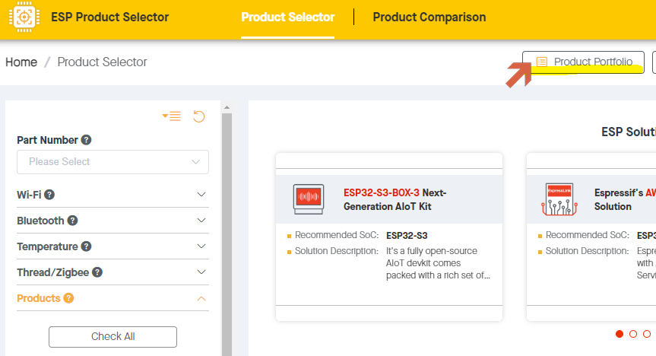Click the ESP32-S3 recommended SoC value

coord(407,235)
